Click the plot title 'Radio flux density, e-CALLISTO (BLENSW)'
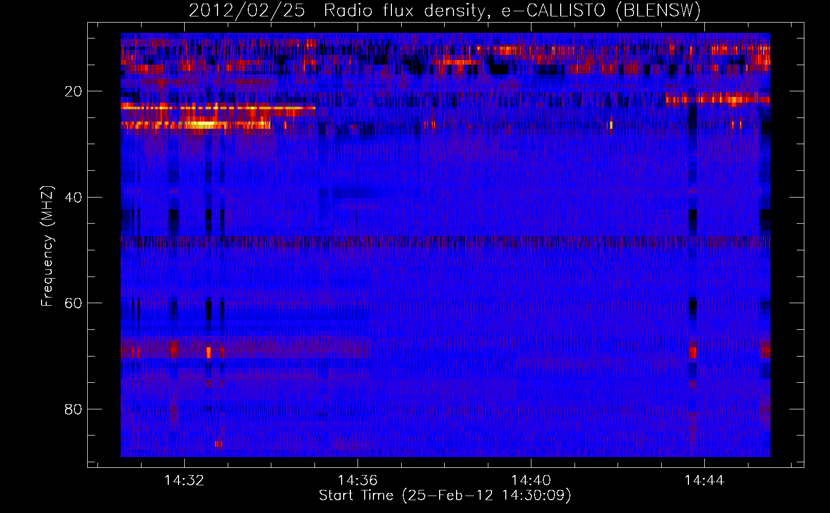This screenshot has width=830, height=513. 512,11
